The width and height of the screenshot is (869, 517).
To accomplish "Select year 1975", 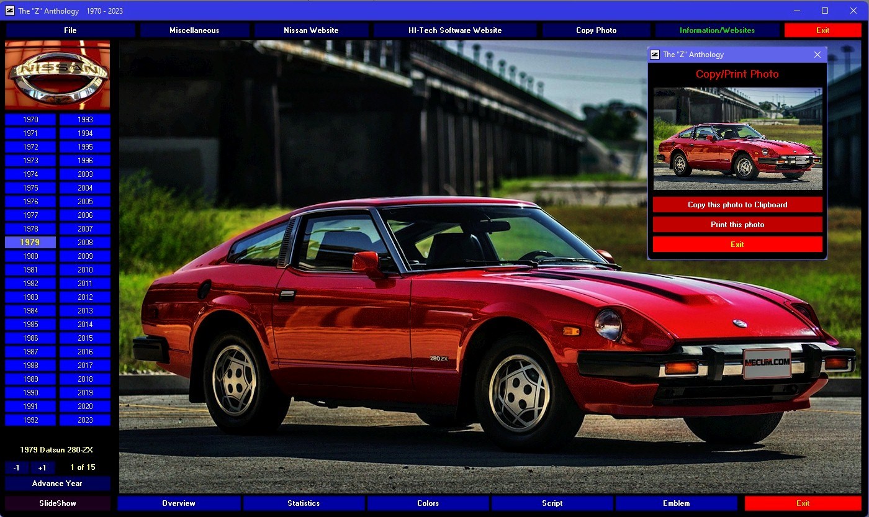I will (30, 188).
